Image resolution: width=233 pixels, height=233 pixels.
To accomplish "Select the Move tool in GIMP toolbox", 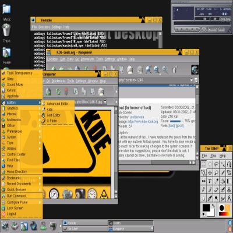I will pyautogui.click(x=210, y=172).
